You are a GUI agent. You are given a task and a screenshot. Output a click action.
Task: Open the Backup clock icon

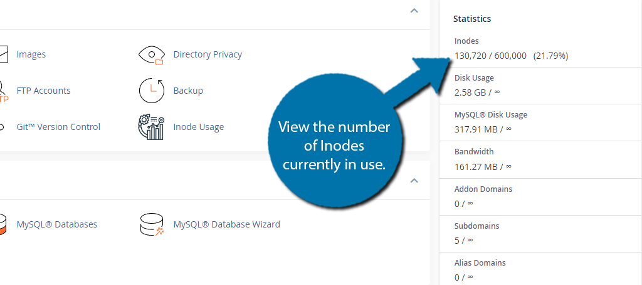pyautogui.click(x=152, y=91)
